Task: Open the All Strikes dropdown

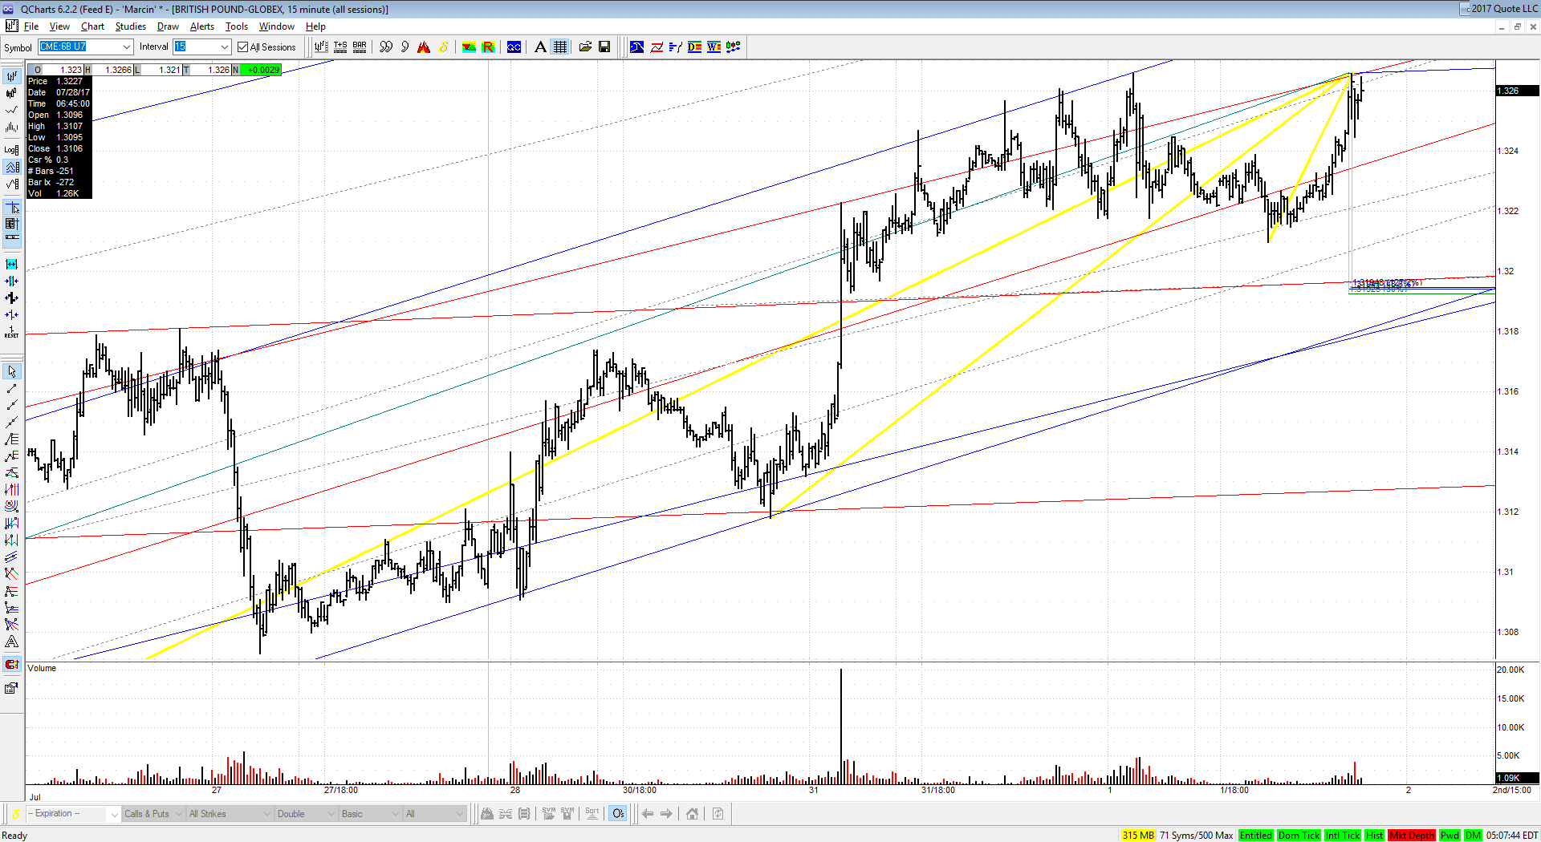Action: (230, 814)
